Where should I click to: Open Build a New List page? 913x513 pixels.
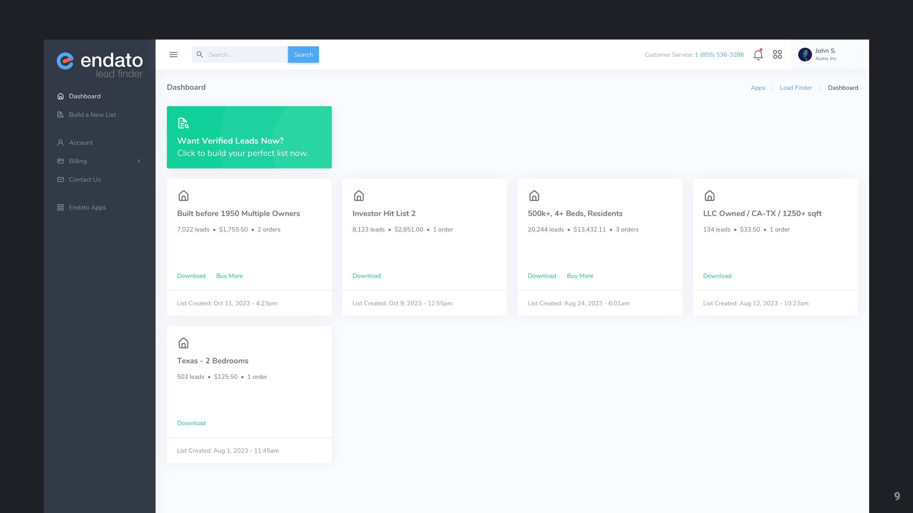click(92, 115)
